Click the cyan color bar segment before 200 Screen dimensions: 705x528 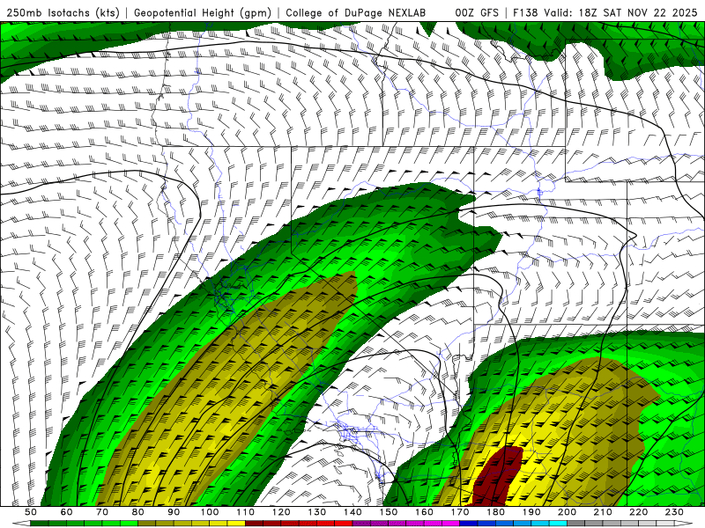click(559, 524)
